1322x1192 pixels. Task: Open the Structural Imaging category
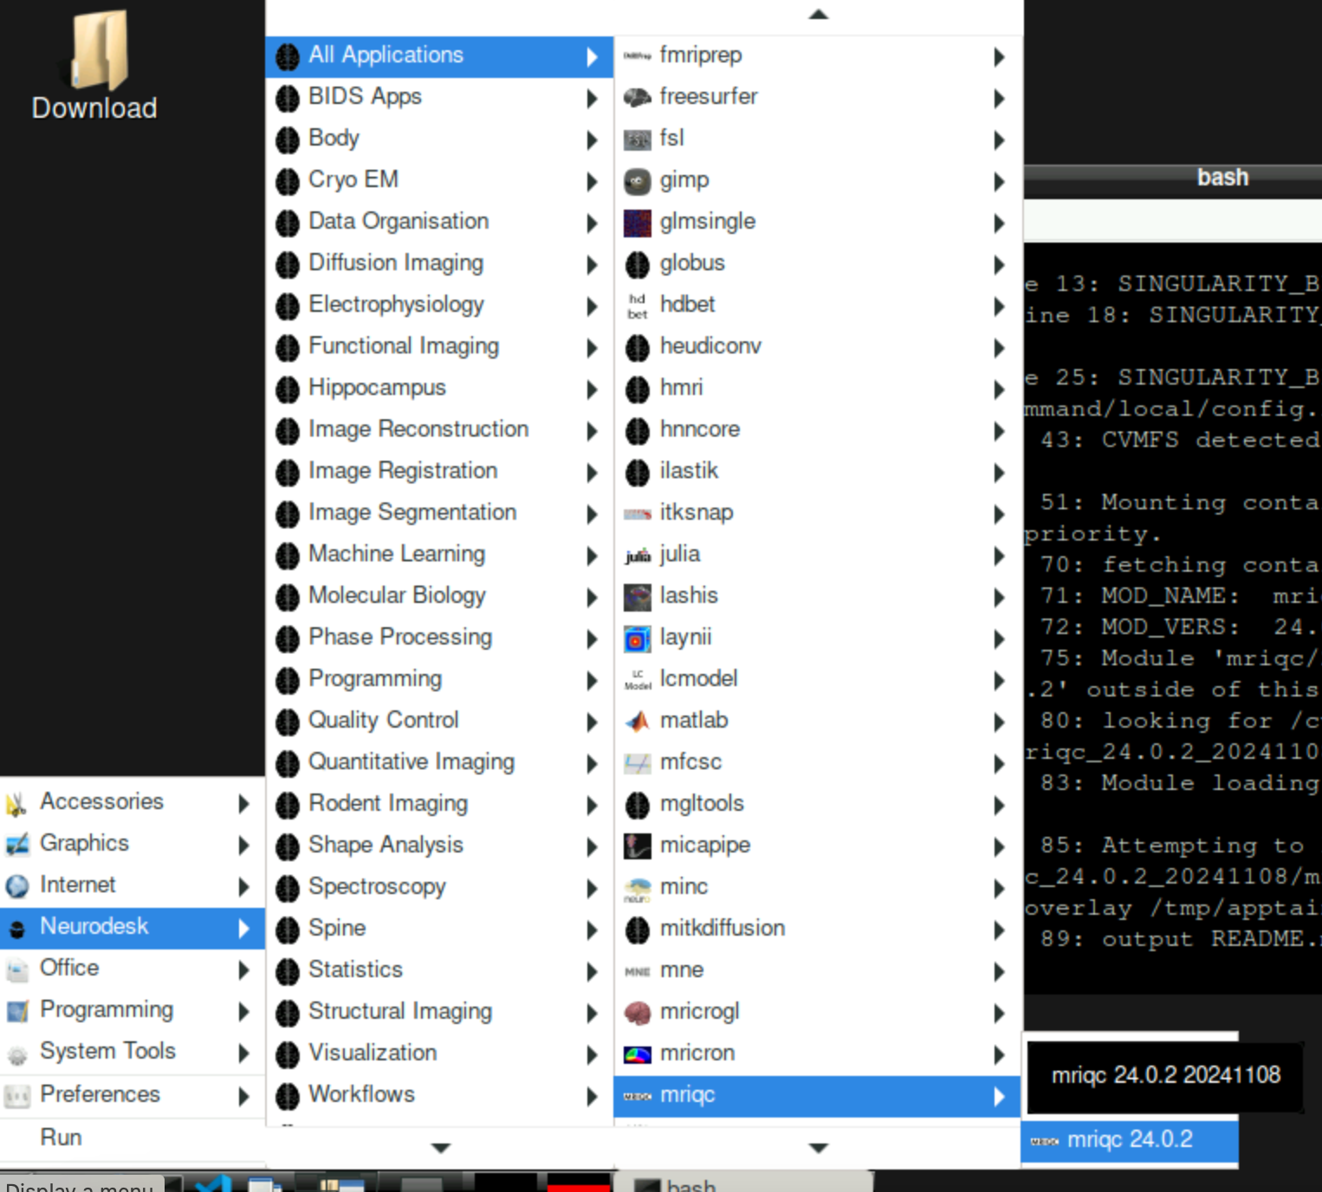[x=439, y=1012]
